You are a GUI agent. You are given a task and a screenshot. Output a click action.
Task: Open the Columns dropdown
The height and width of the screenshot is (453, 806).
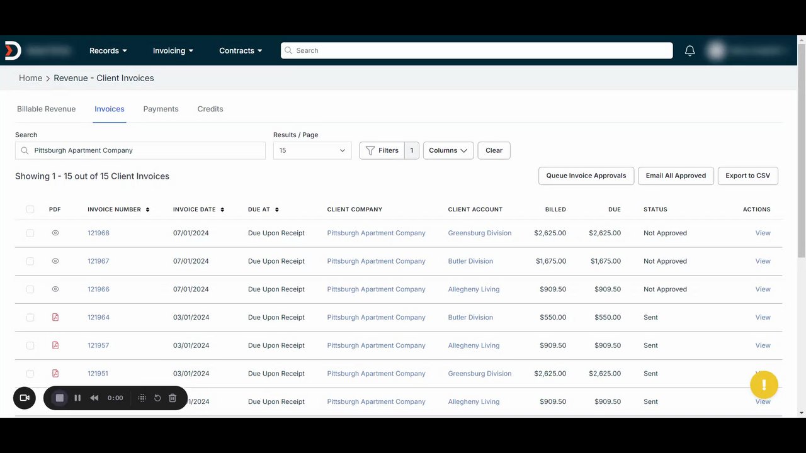[x=448, y=150]
